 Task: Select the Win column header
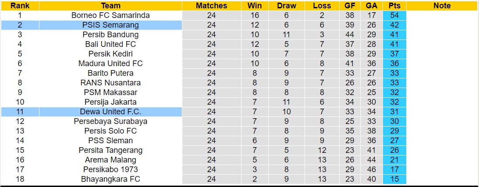point(255,6)
